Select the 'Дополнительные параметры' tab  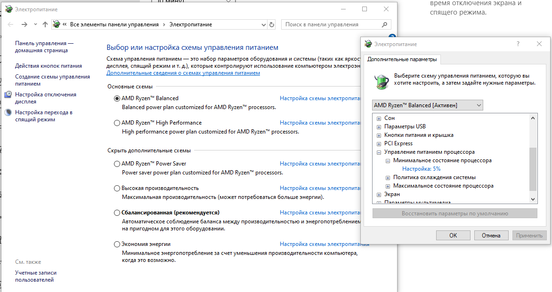pyautogui.click(x=402, y=59)
